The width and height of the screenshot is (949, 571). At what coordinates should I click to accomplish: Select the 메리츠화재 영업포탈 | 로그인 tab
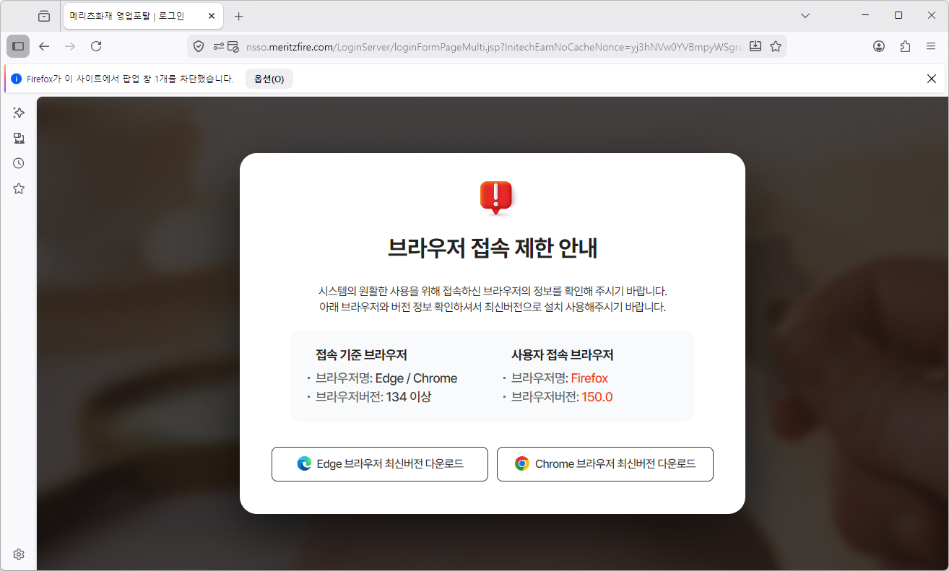pos(142,16)
